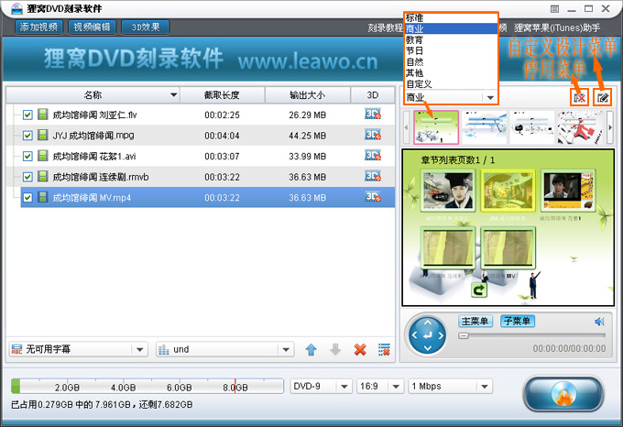Click 3D icon for MV.mp4 row
This screenshot has width=623, height=427.
point(373,197)
